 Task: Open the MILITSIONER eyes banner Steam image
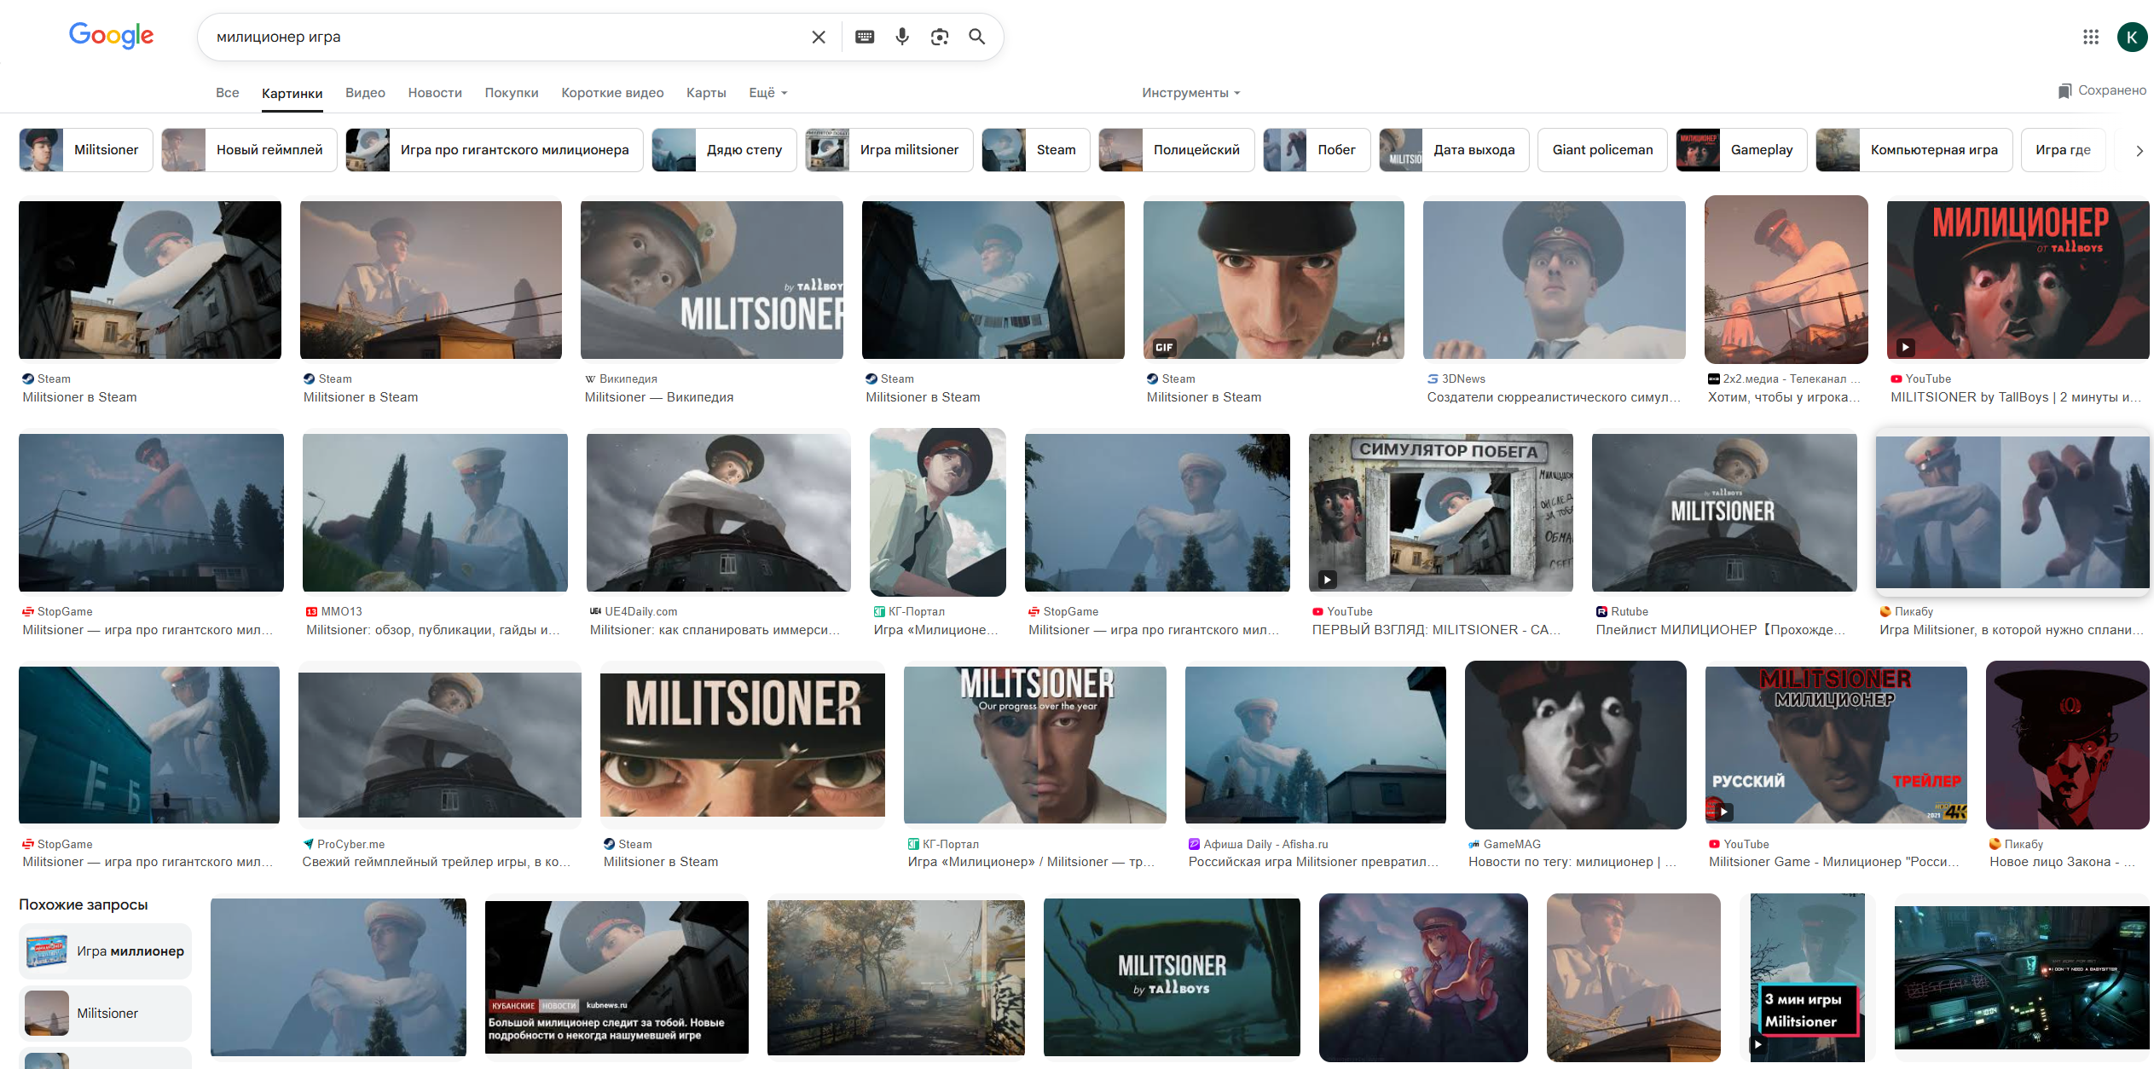[x=742, y=745]
